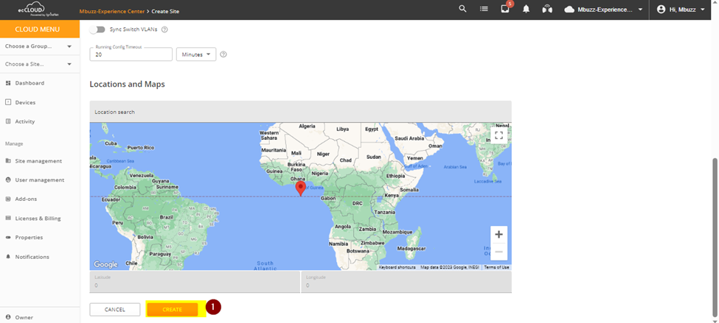Open Dashboard from the sidebar
The image size is (719, 323).
tap(29, 83)
